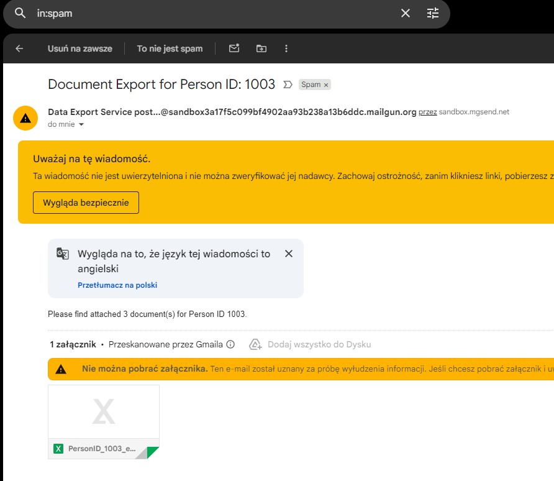The width and height of the screenshot is (554, 481).
Task: Click the info icon beside Przeskanowane przez Gmaila
Action: (230, 344)
